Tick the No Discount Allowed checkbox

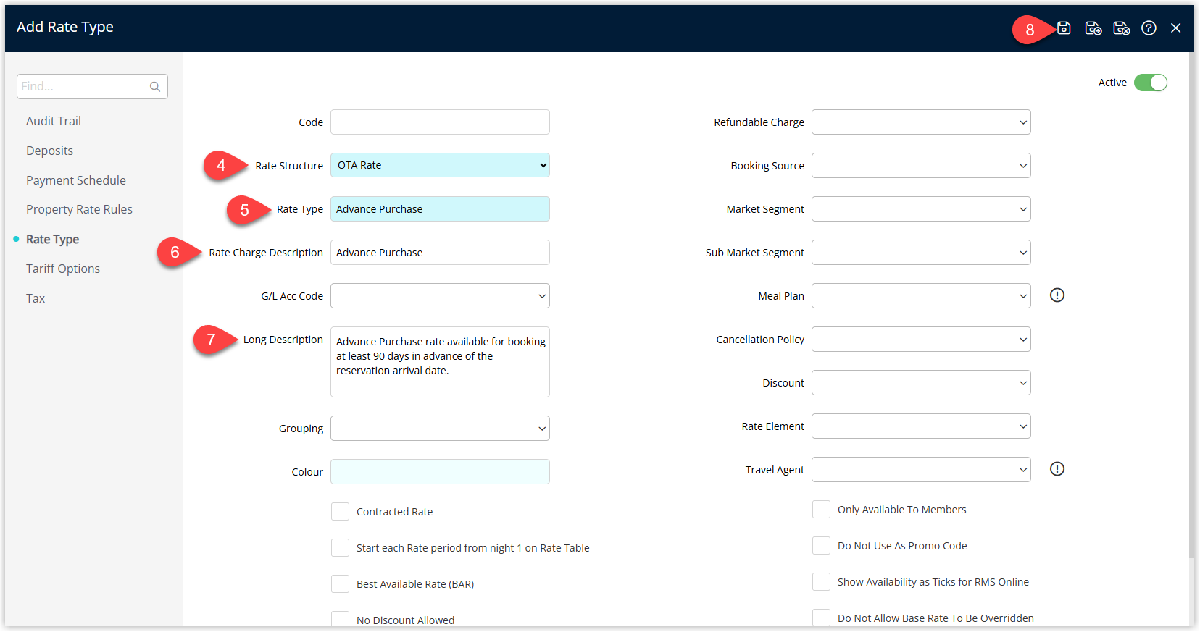tap(341, 620)
